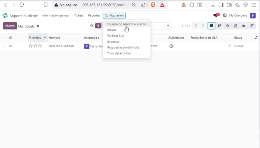Sort by the Prioridad column
This screenshot has height=148, width=260.
click(x=35, y=38)
